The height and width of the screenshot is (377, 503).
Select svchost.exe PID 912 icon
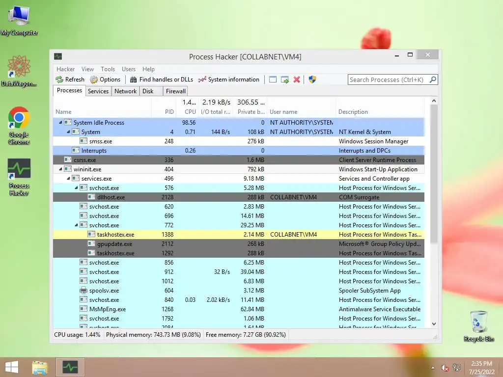click(x=84, y=271)
